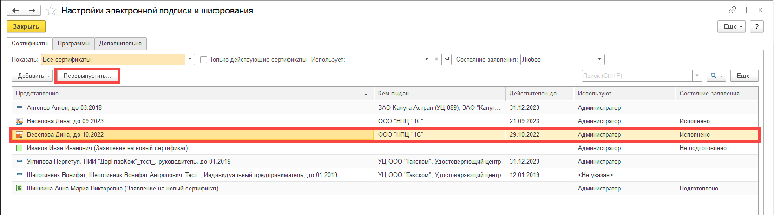Switch to the 'Программы' tab
The height and width of the screenshot is (215, 774).
73,43
